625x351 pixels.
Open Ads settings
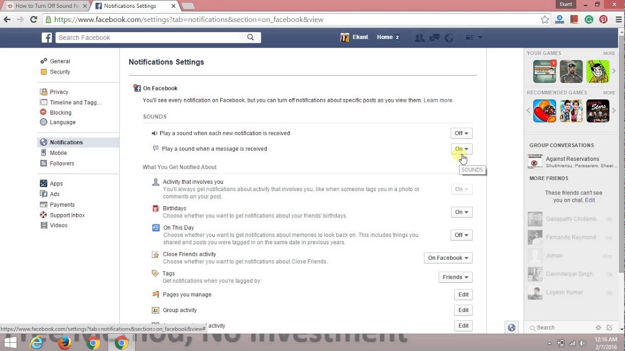point(55,194)
